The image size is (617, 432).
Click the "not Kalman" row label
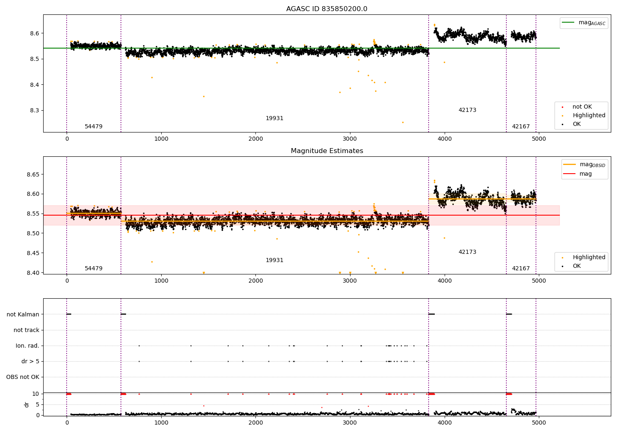coord(23,315)
